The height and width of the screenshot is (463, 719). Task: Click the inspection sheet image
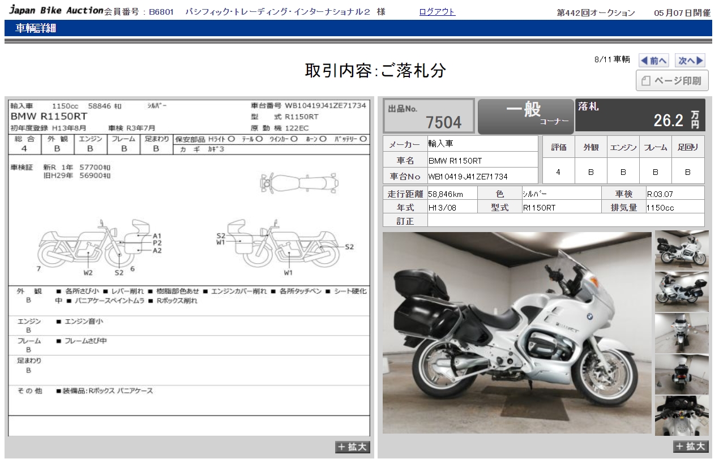(189, 268)
